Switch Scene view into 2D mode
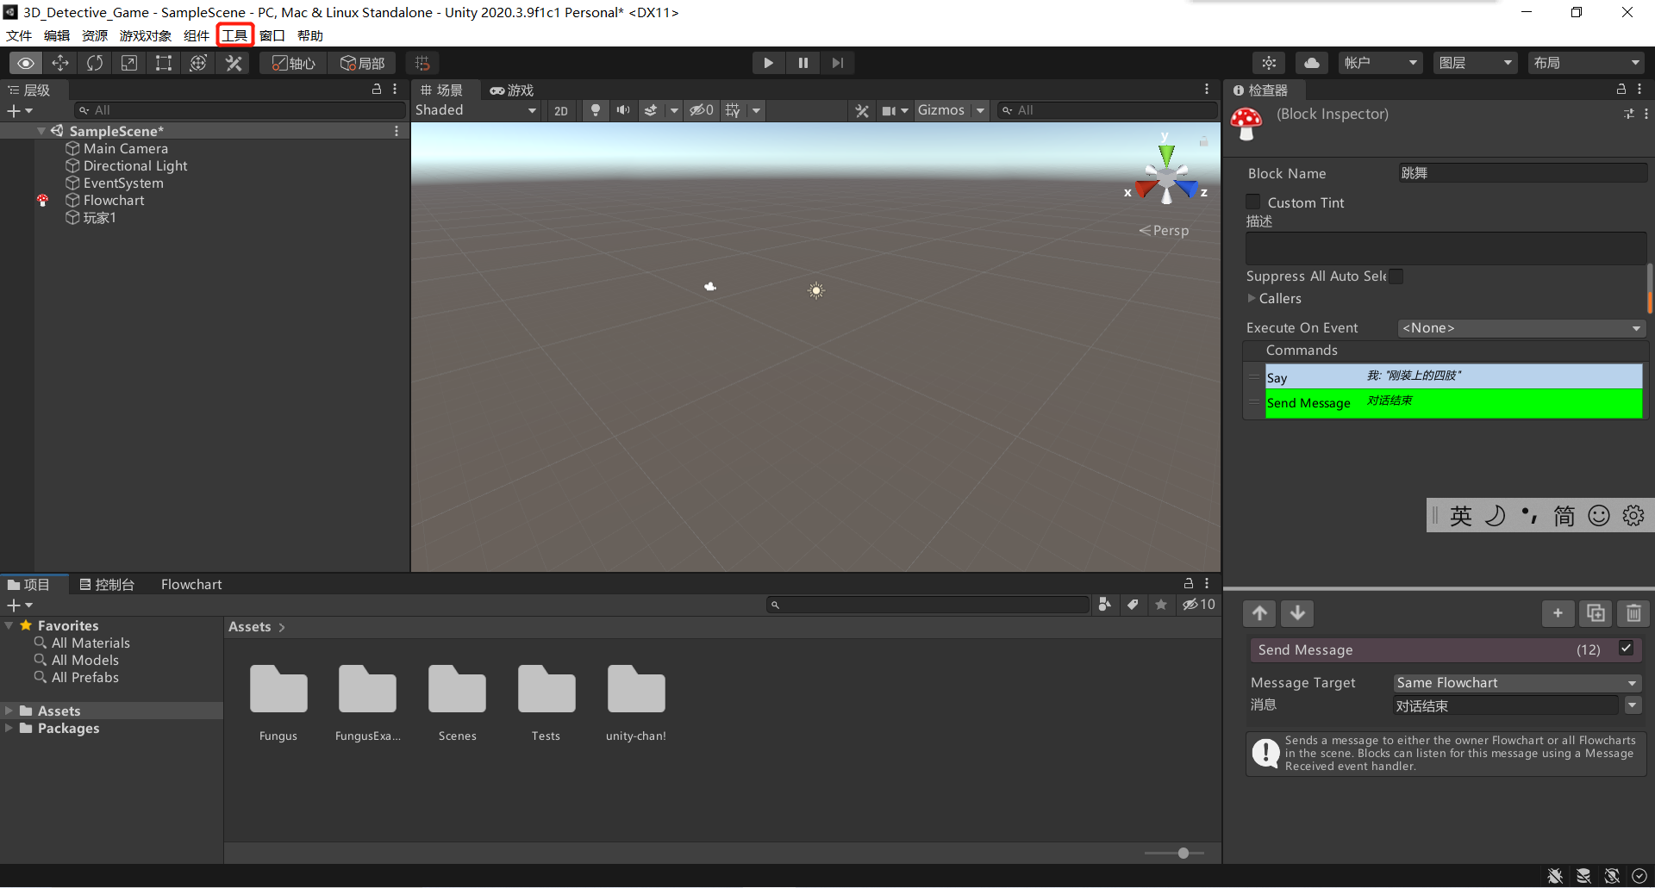 [x=561, y=110]
